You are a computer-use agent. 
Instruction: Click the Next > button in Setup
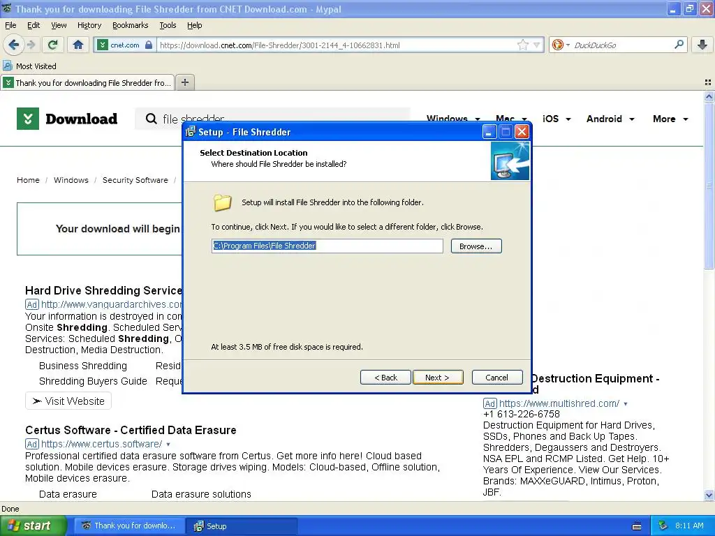click(x=438, y=378)
